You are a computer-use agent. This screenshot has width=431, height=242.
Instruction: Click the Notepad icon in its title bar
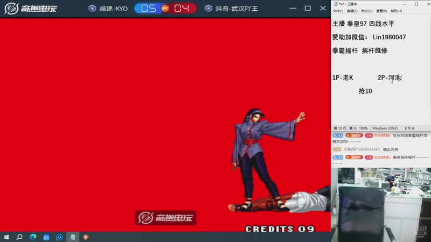[335, 4]
